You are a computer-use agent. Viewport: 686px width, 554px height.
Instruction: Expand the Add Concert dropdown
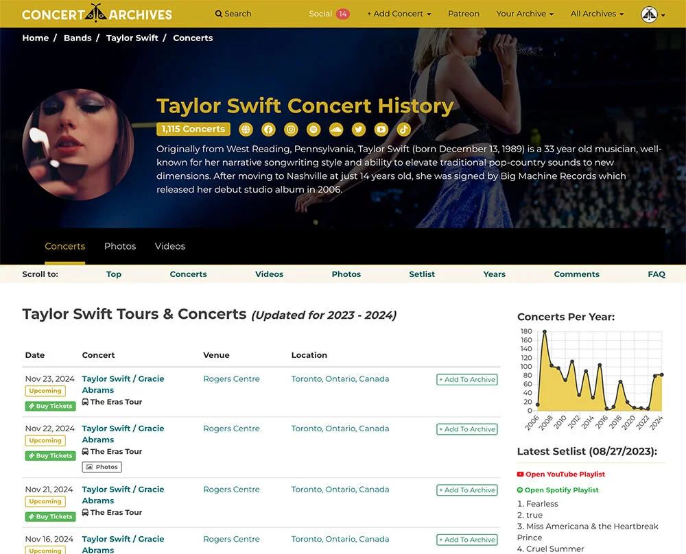coord(399,14)
